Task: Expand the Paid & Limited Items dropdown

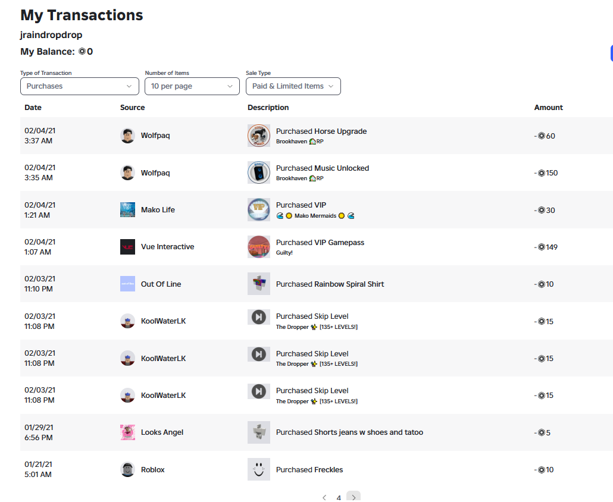Action: (x=293, y=86)
